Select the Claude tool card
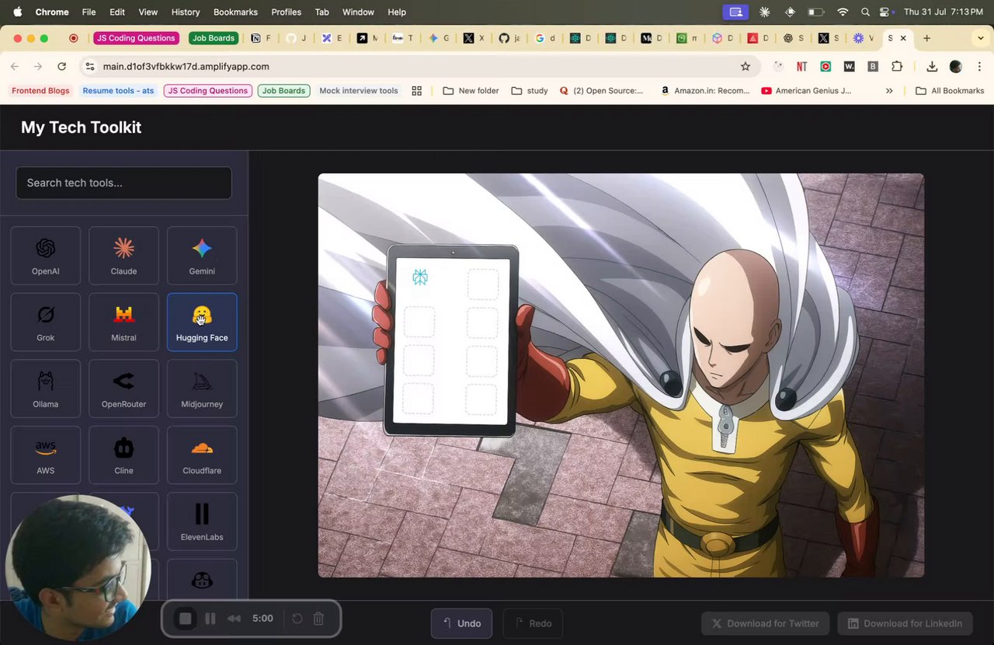Image resolution: width=994 pixels, height=645 pixels. point(123,256)
